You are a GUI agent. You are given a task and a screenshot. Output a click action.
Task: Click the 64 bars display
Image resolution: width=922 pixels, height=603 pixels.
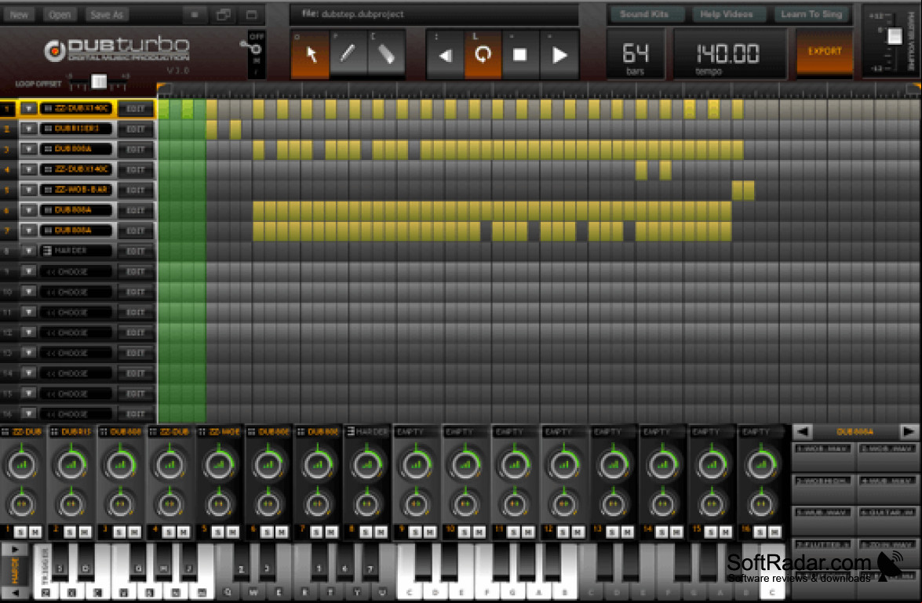tap(635, 55)
